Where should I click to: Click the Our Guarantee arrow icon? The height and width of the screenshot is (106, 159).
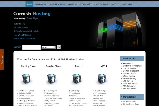(x=122, y=97)
